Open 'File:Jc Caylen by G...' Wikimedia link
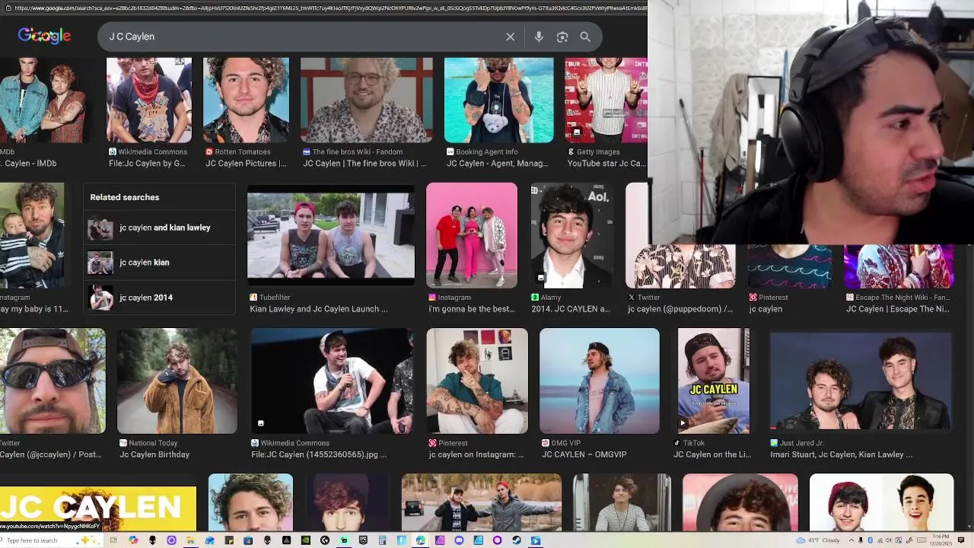 point(147,164)
